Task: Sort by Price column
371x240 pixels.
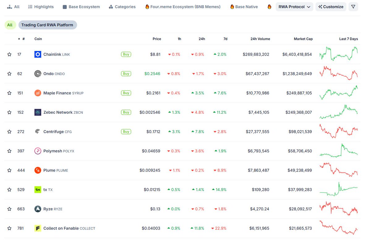Action: pos(157,39)
